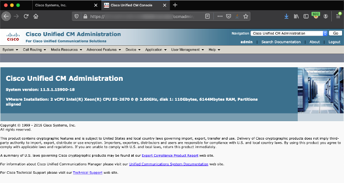
Task: Click the 'All rights reserved.' text
Action: click(x=16, y=129)
